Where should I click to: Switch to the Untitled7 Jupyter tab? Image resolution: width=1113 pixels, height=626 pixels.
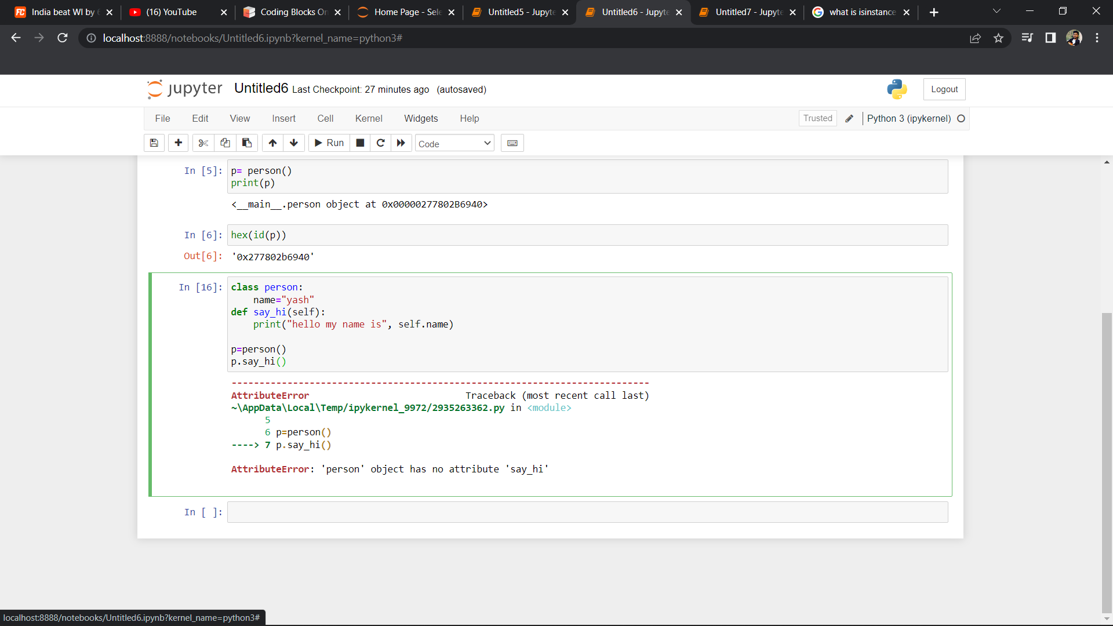[748, 12]
